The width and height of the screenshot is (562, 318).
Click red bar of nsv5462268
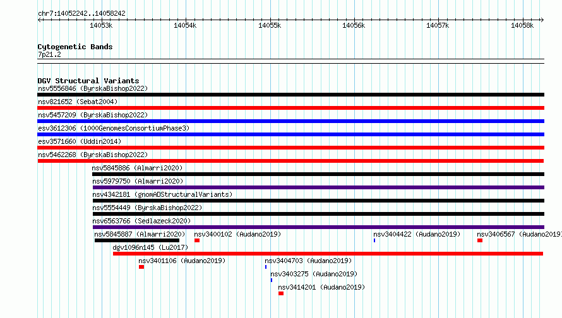click(290, 161)
